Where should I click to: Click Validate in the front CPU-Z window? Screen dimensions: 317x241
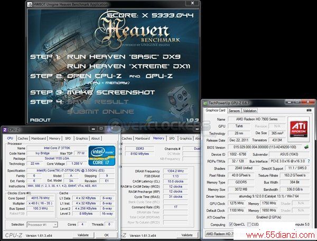[83, 235]
